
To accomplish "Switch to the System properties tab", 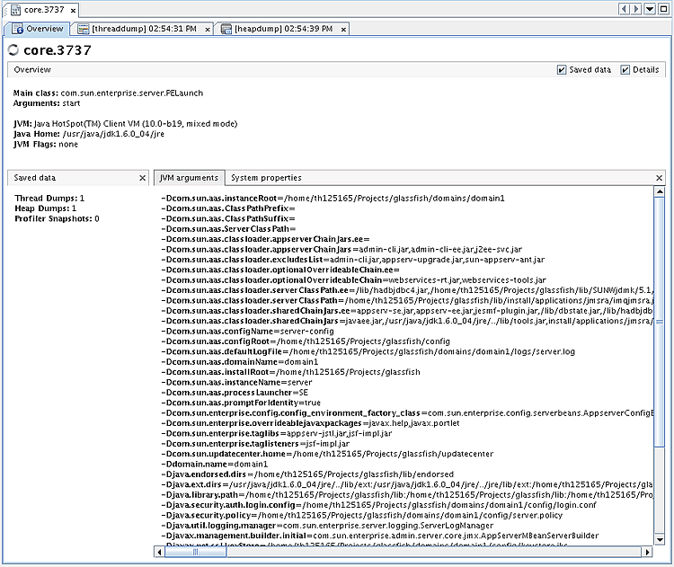I will [x=266, y=178].
